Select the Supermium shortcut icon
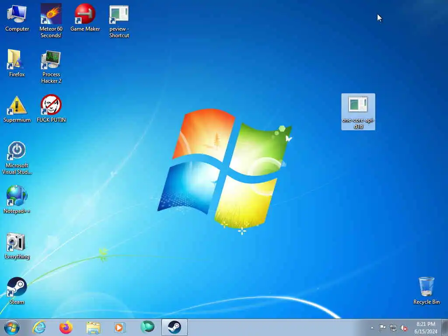The image size is (448, 336). 17,109
